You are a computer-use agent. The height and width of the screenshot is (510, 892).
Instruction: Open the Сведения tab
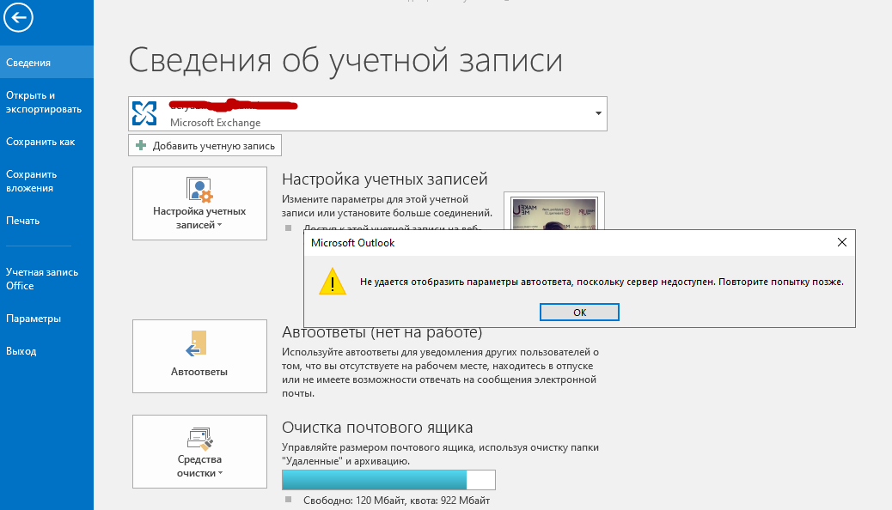click(x=46, y=62)
